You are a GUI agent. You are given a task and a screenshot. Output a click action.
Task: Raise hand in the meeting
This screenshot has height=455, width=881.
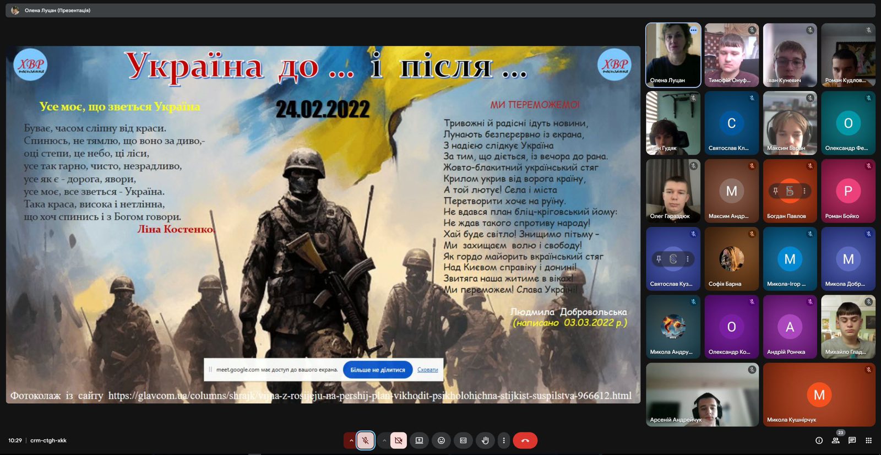tap(485, 441)
